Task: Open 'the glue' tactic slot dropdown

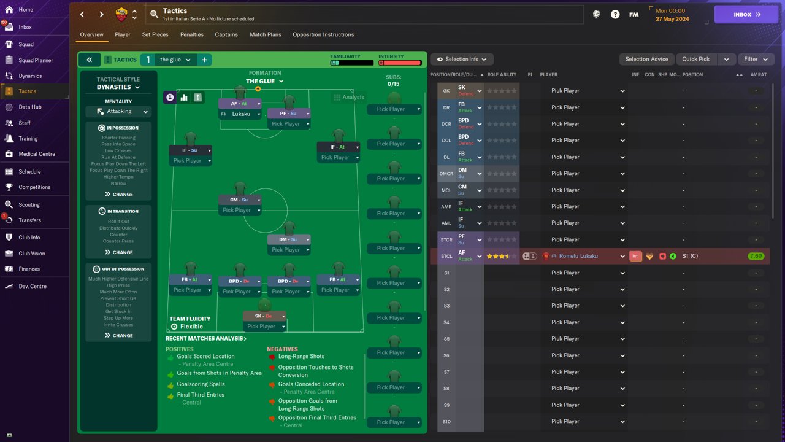Action: (175, 60)
